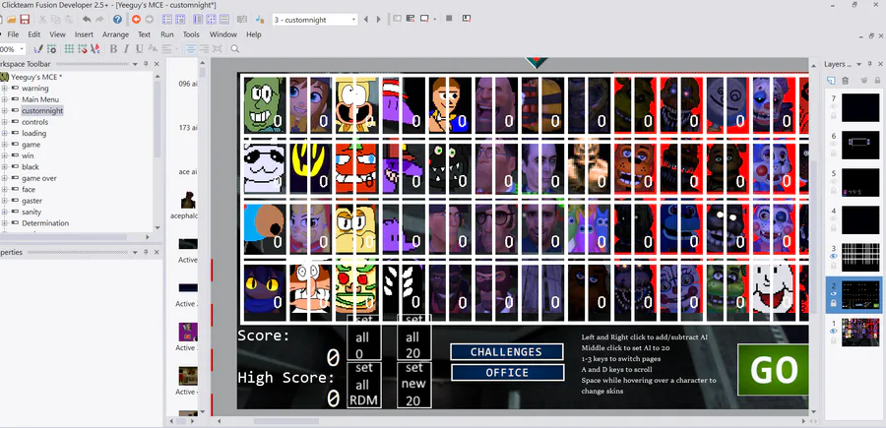Select the layer 6 thumbnail

(860, 145)
